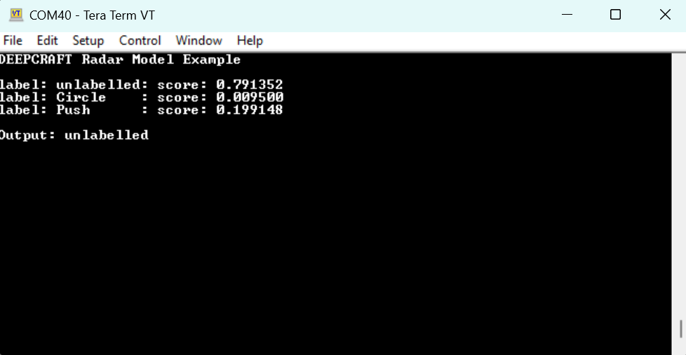The height and width of the screenshot is (355, 686).
Task: Click the unlabelled score value 0.791352
Action: click(x=249, y=85)
